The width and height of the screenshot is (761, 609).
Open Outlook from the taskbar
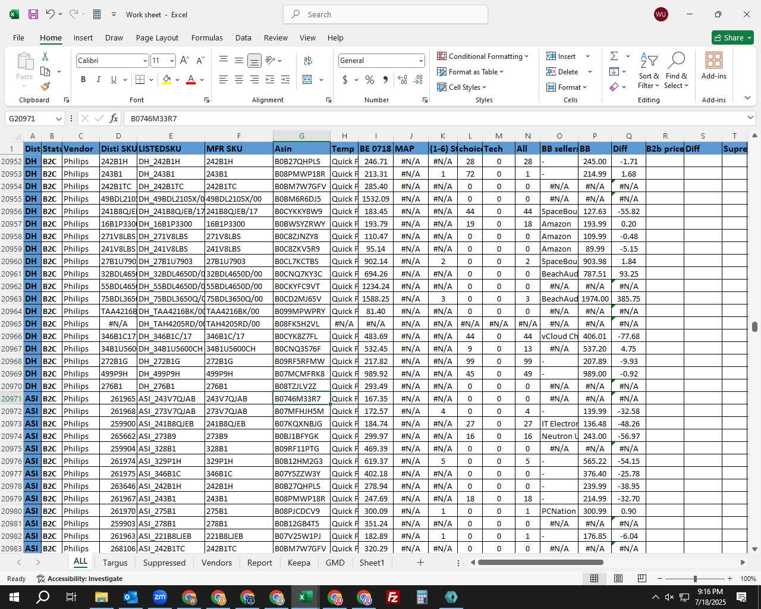pos(131,597)
